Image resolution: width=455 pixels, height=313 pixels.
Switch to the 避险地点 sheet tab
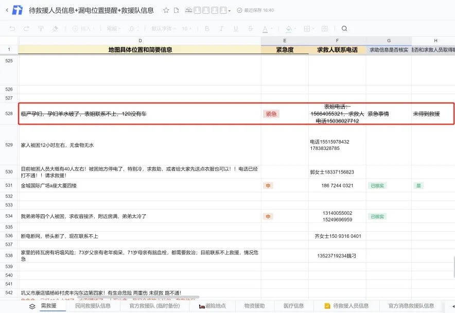point(213,306)
